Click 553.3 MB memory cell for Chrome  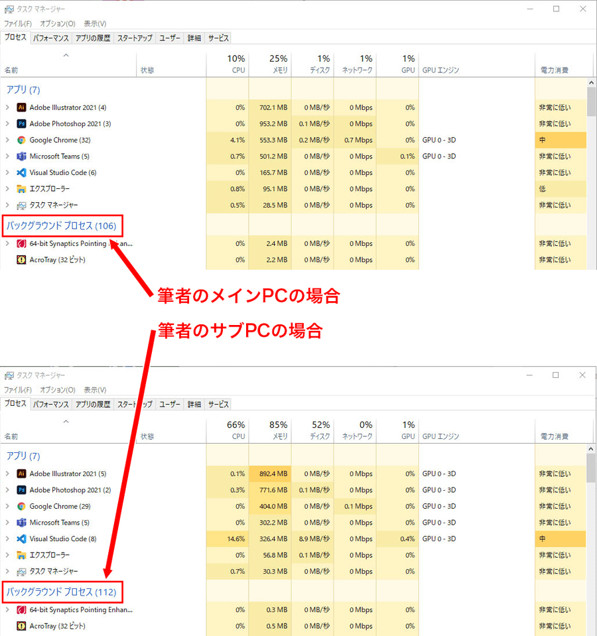[270, 140]
